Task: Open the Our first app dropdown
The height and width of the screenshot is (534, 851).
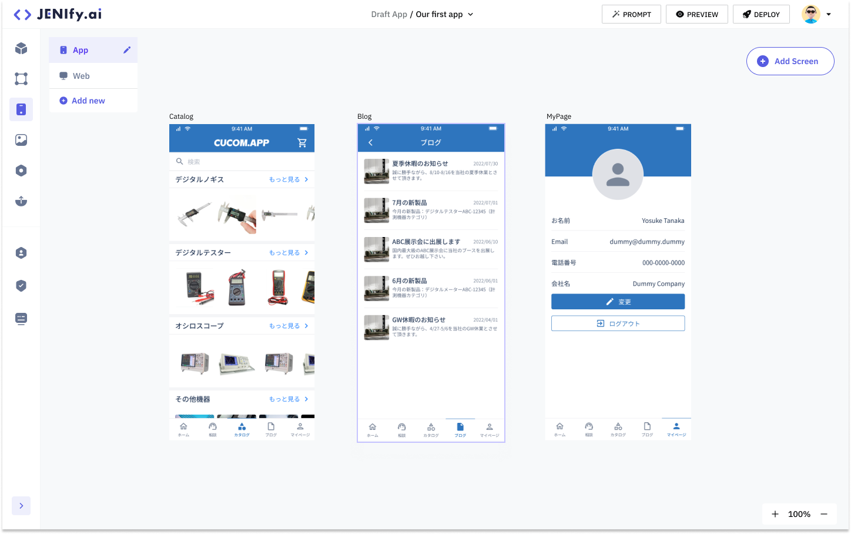Action: pyautogui.click(x=444, y=14)
